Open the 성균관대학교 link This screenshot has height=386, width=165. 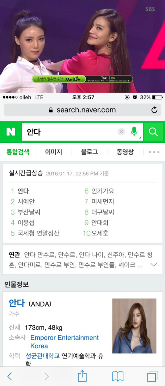[x=43, y=356]
